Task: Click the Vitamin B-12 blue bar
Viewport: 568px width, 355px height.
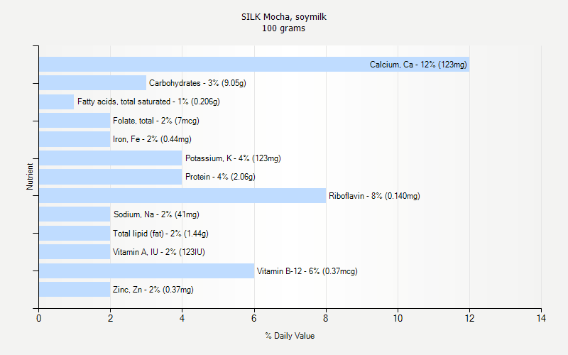Action: [x=147, y=271]
